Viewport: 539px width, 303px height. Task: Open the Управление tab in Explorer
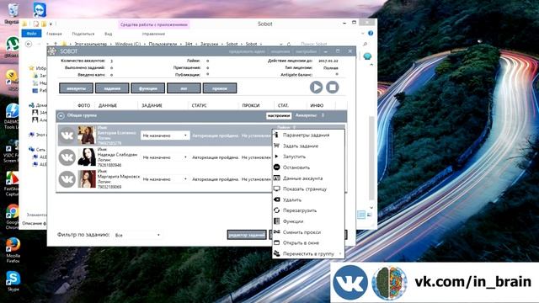click(153, 34)
